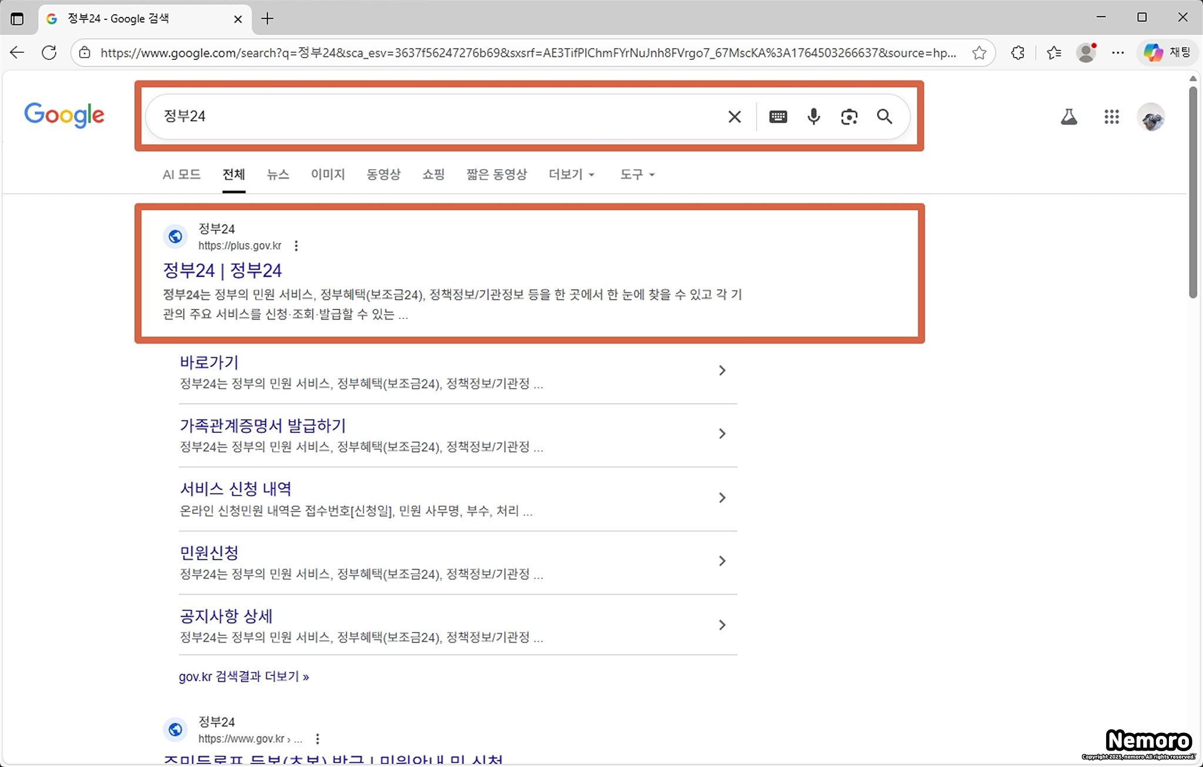Image resolution: width=1203 pixels, height=767 pixels.
Task: Open browser extensions puzzle icon
Action: point(1018,53)
